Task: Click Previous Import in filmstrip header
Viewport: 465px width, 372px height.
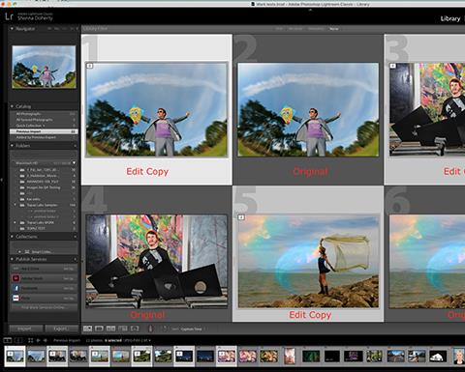Action: coord(67,340)
